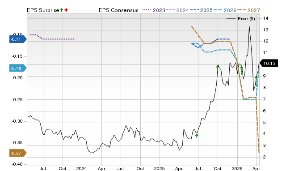Click the EPS surprise arrow at Oct 2025
Screen dimensions: 286x171
click(218, 67)
